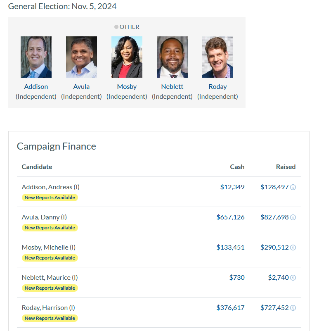Screen dimensions: 319x331
Task: Open Roday's cash total $376,617
Action: (x=230, y=308)
